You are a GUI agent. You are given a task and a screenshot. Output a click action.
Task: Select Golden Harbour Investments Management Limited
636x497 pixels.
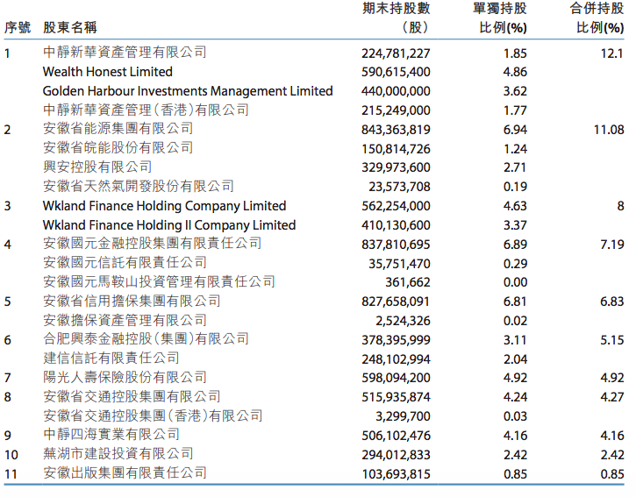pyautogui.click(x=188, y=91)
